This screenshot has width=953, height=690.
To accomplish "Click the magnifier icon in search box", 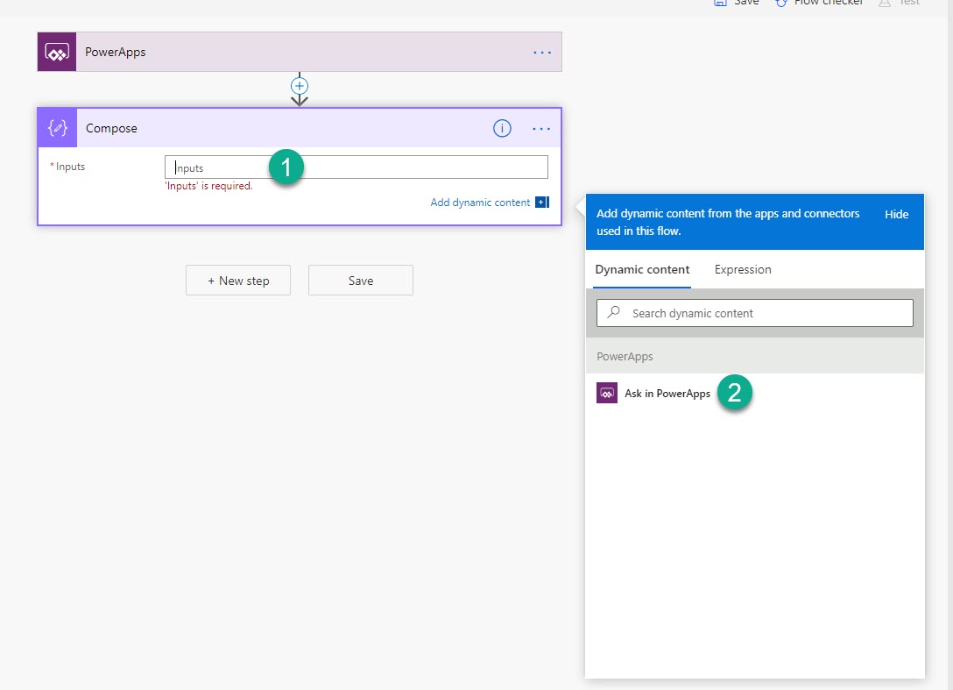I will (x=614, y=313).
